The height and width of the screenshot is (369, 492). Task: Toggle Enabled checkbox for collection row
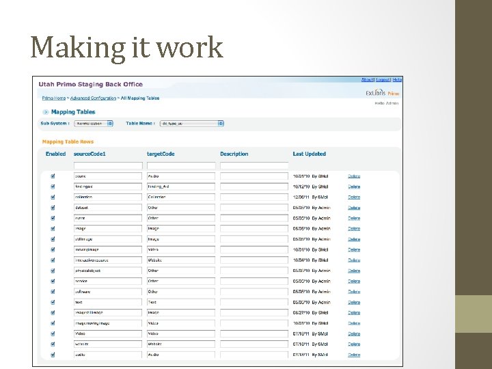[x=53, y=197]
